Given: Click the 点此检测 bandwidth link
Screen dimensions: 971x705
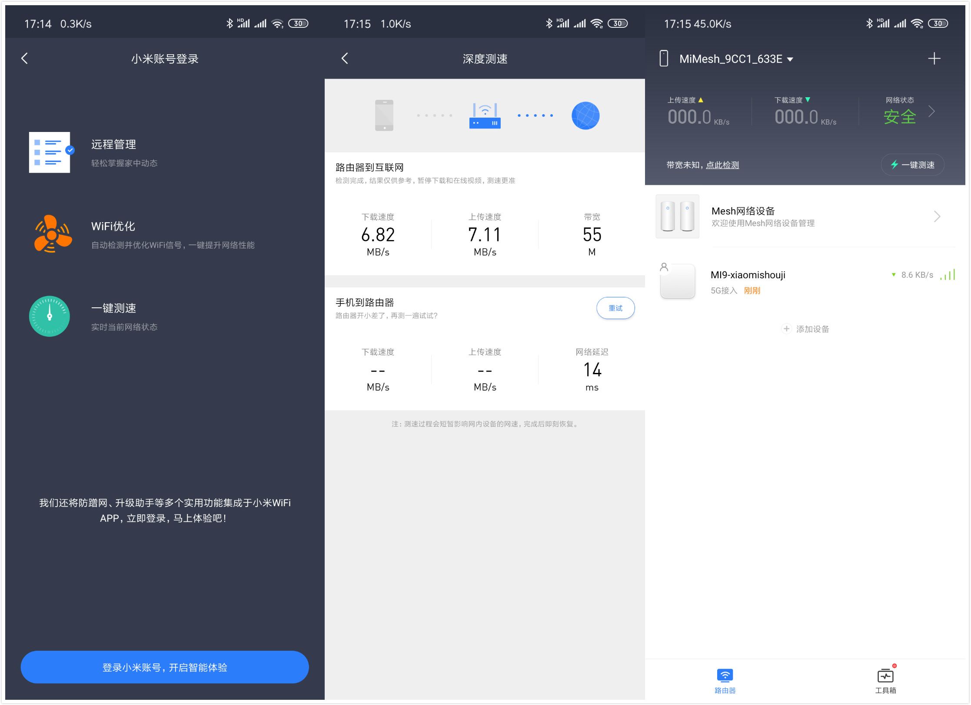Looking at the screenshot, I should (x=722, y=165).
